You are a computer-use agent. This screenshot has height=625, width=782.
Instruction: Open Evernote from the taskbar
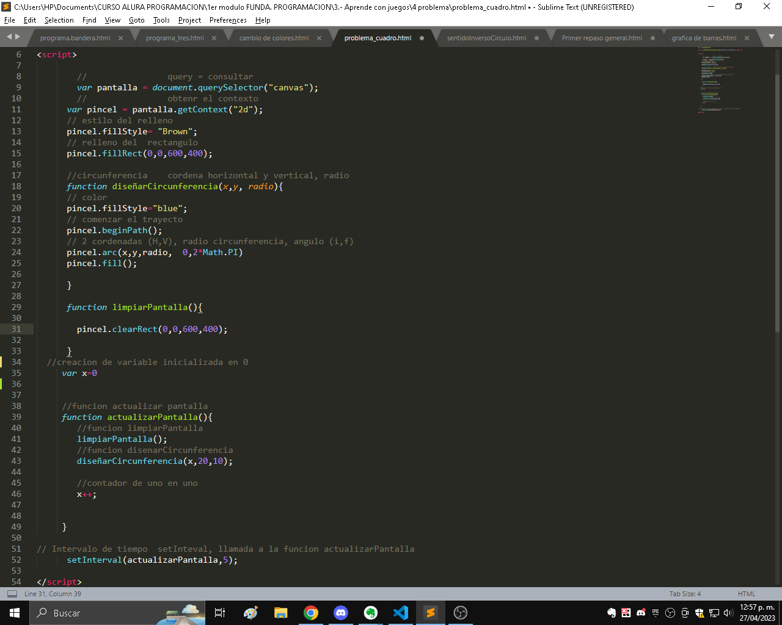click(371, 613)
